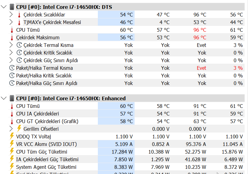Select the CPU [#0] Intel Core i7-14650HX: DTS header
248x174 pixels.
point(64,7)
